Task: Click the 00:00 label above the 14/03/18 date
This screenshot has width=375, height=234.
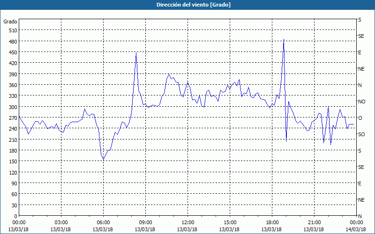Action: tap(356, 223)
